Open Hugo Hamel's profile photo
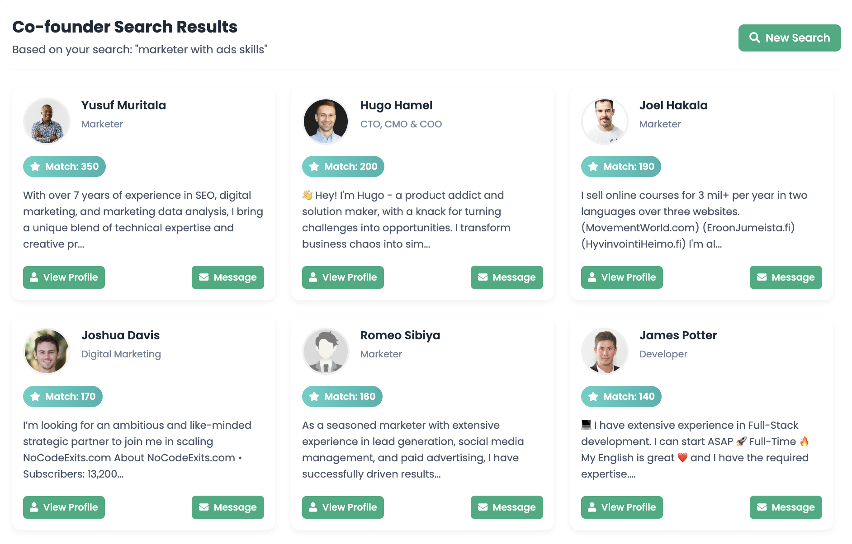 click(325, 121)
